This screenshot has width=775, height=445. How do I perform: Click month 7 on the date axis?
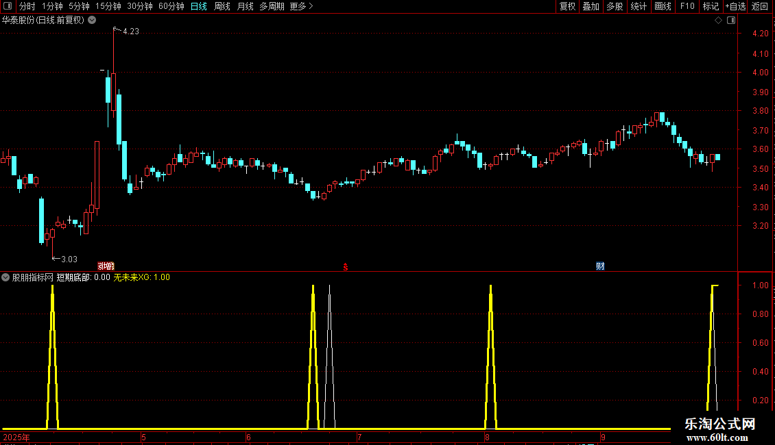pos(359,437)
